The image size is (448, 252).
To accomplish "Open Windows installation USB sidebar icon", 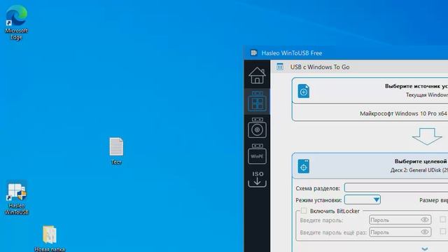I will [x=257, y=127].
